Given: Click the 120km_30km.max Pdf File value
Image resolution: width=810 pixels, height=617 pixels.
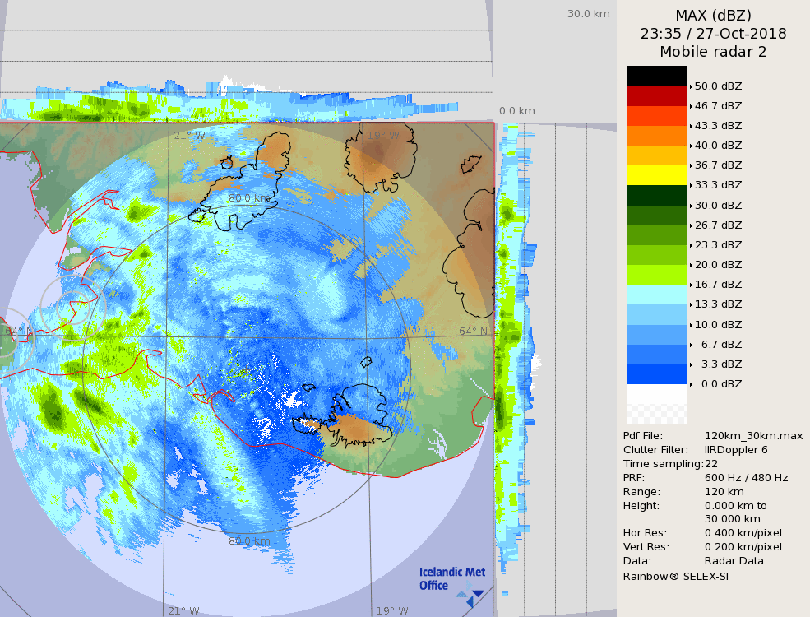Looking at the screenshot, I should tap(753, 436).
